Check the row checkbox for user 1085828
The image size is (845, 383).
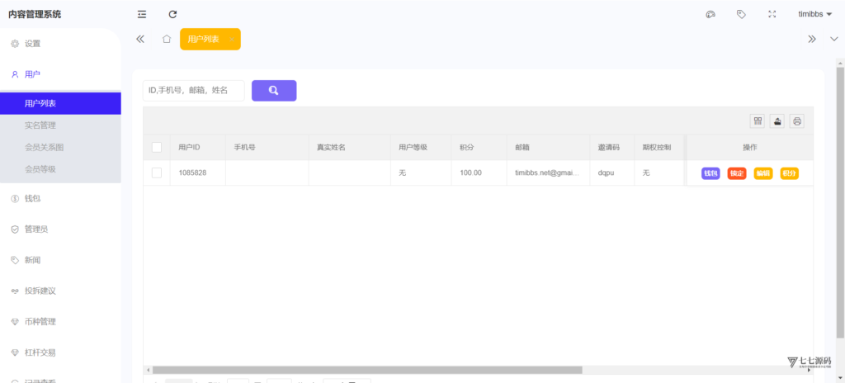click(157, 173)
